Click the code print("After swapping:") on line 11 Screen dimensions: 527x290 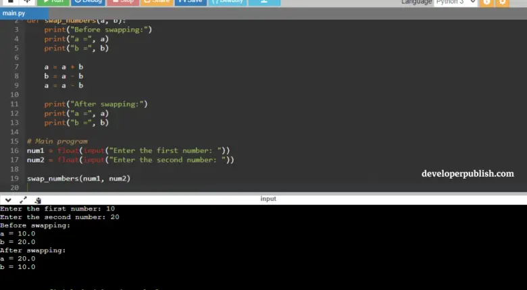pyautogui.click(x=96, y=104)
